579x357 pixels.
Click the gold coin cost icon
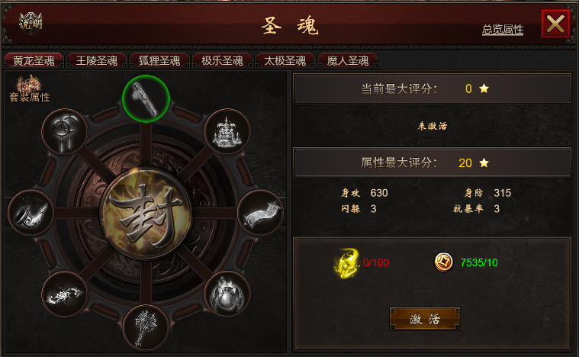(443, 262)
